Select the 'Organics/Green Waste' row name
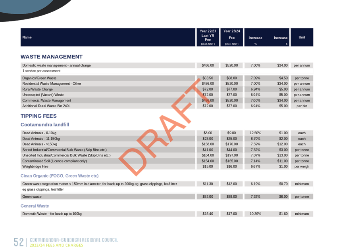360x248 pixels. (39, 78)
